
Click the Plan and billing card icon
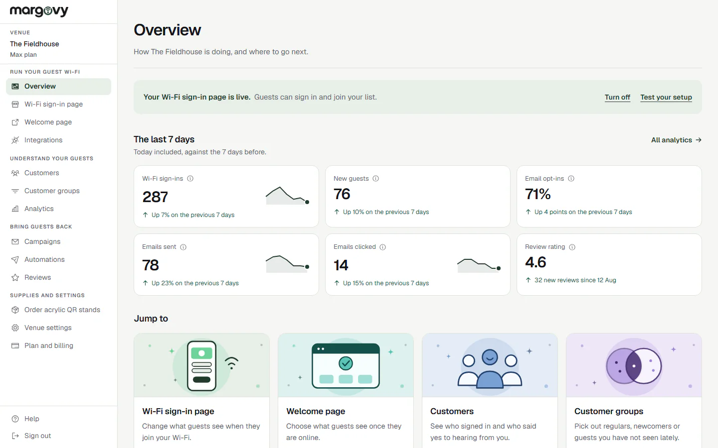[x=15, y=345]
